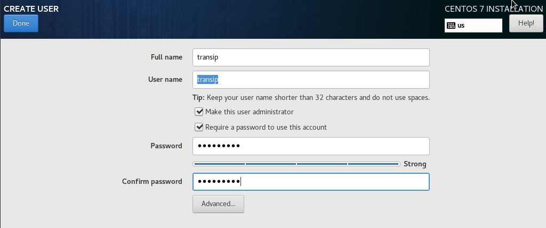Screen dimensions: 546x228
Task: Click the Confirm password label
Action: click(152, 182)
